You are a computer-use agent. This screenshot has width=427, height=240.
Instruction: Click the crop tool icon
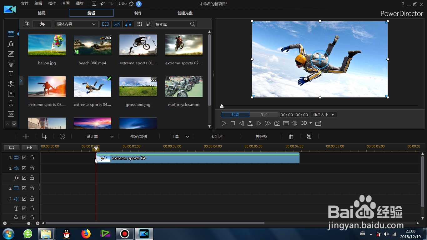click(x=44, y=137)
